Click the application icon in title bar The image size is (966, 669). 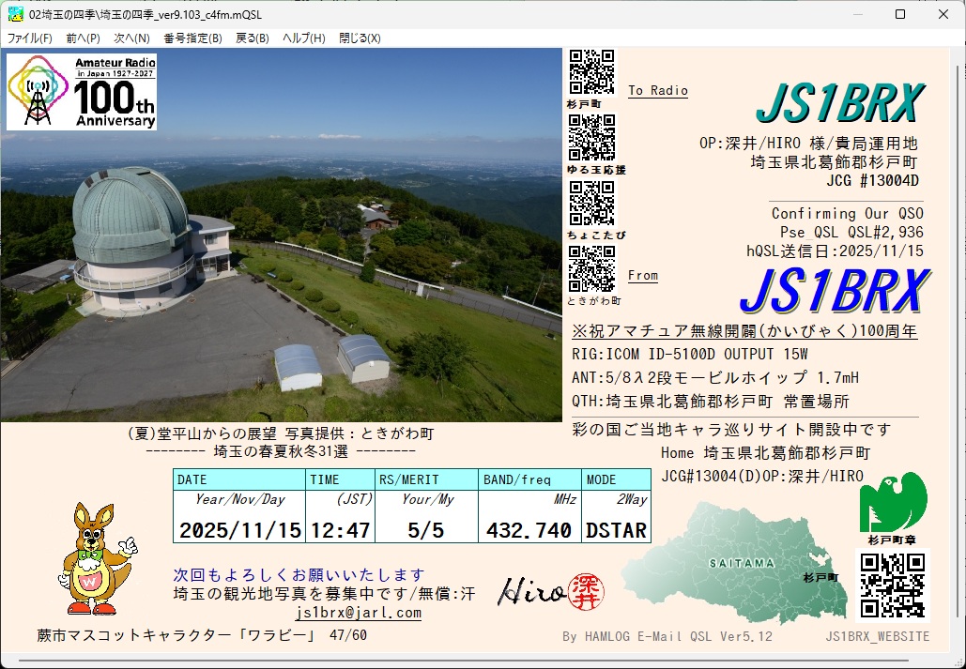[16, 14]
